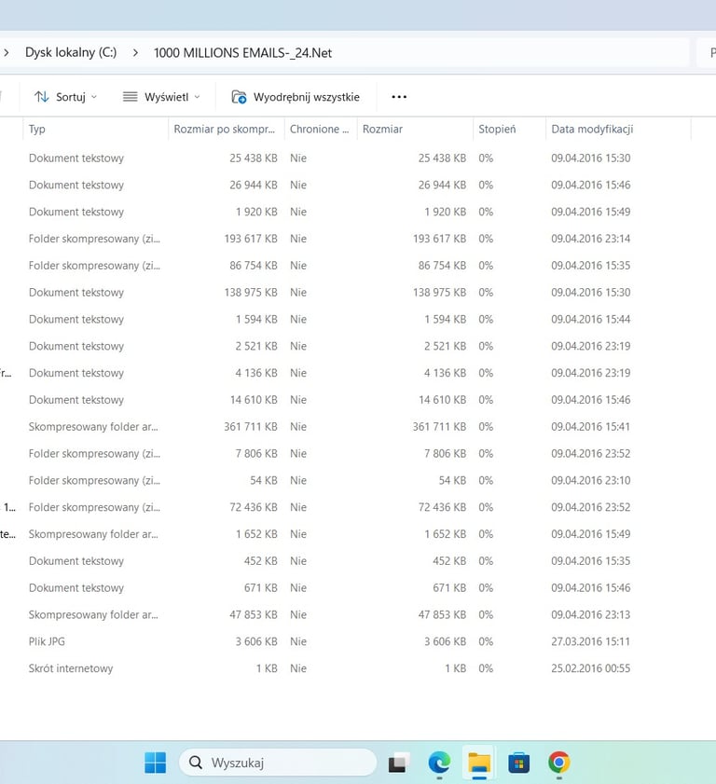Launch Microsoft Edge from the taskbar

pos(439,763)
